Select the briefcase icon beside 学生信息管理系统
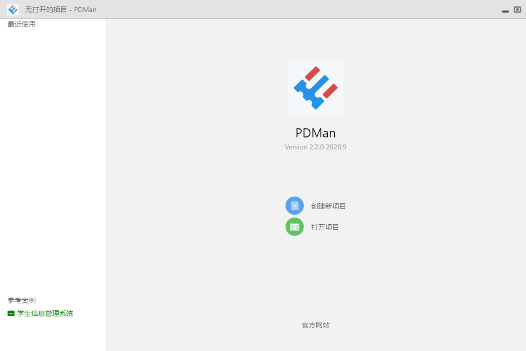This screenshot has height=351, width=526. (11, 313)
